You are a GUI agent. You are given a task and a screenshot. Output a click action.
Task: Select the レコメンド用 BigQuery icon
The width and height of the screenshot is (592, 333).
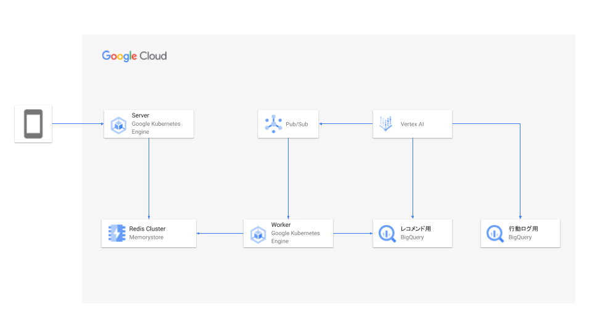(387, 233)
